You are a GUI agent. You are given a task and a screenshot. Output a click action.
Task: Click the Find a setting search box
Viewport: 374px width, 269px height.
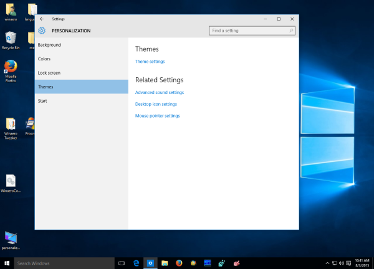pyautogui.click(x=252, y=31)
